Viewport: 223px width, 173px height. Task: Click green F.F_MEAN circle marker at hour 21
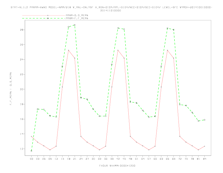tap(75, 25)
